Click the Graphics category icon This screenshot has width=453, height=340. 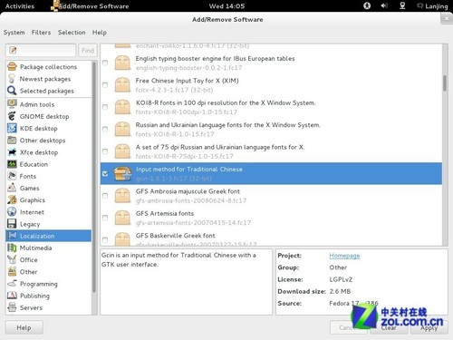(x=12, y=199)
